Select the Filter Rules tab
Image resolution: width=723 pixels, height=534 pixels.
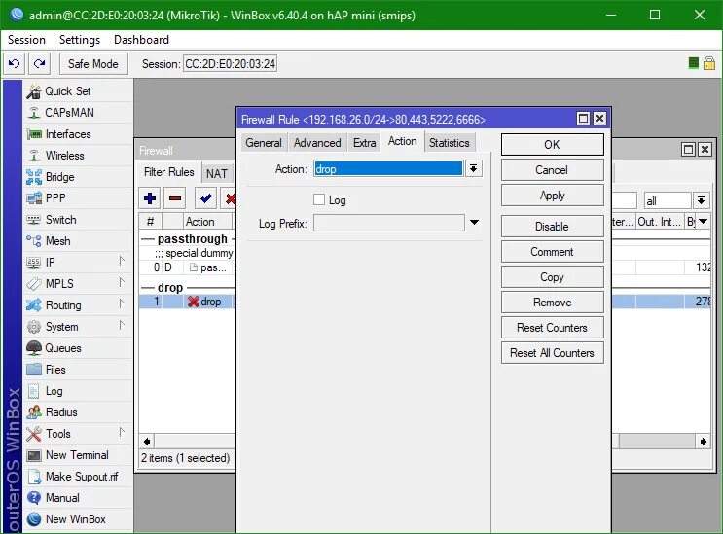click(x=169, y=172)
